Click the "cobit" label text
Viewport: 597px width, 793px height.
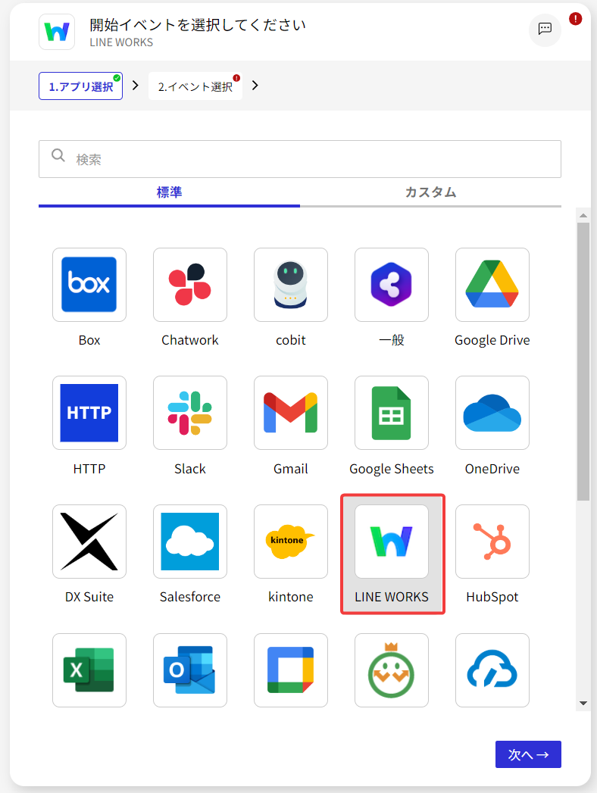290,340
